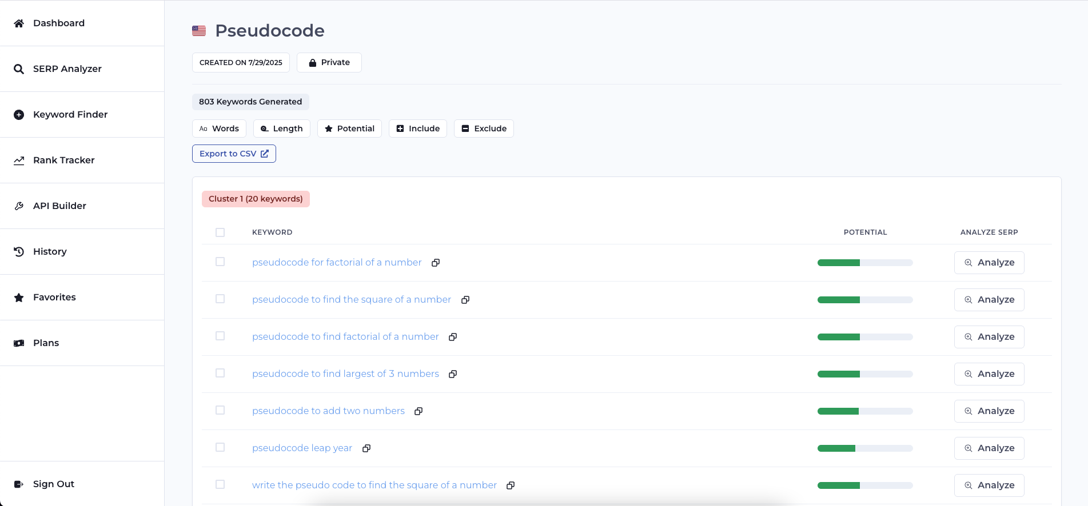Copy keyword 'pseudocode to find the square of a number'
The width and height of the screenshot is (1088, 506).
[x=465, y=300]
